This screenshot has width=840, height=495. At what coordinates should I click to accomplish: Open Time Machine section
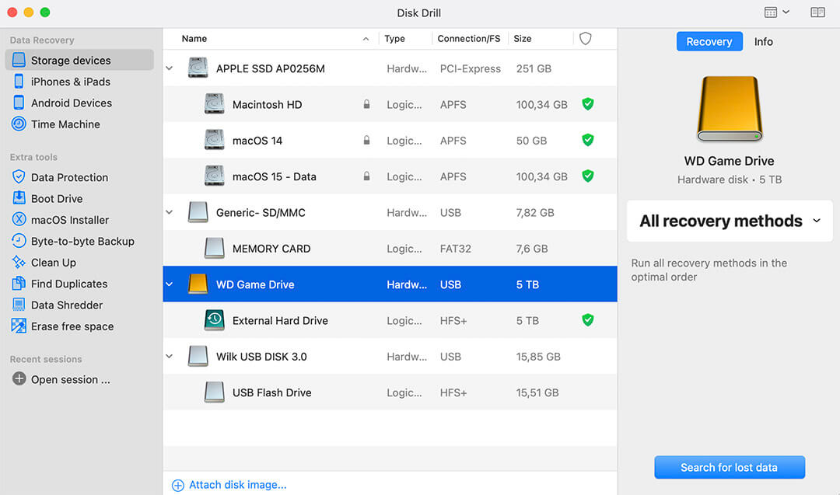click(x=79, y=124)
